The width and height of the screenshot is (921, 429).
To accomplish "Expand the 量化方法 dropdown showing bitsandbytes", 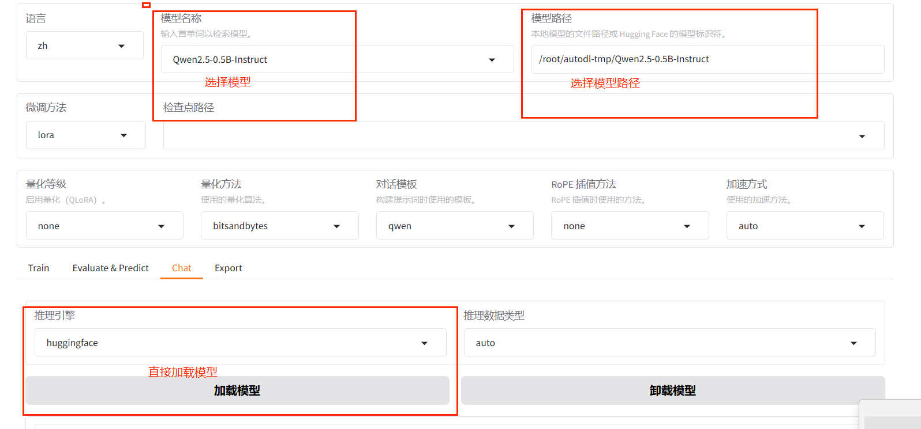I will click(279, 226).
